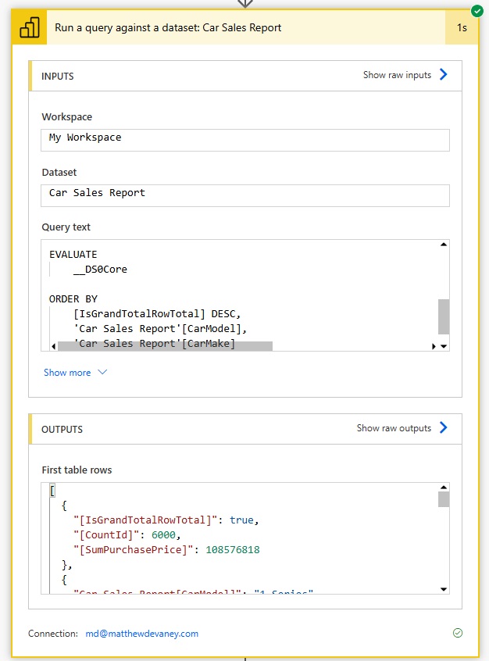Viewport: 489px width, 661px height.
Task: Click ORDER BY line in query
Action: (73, 299)
